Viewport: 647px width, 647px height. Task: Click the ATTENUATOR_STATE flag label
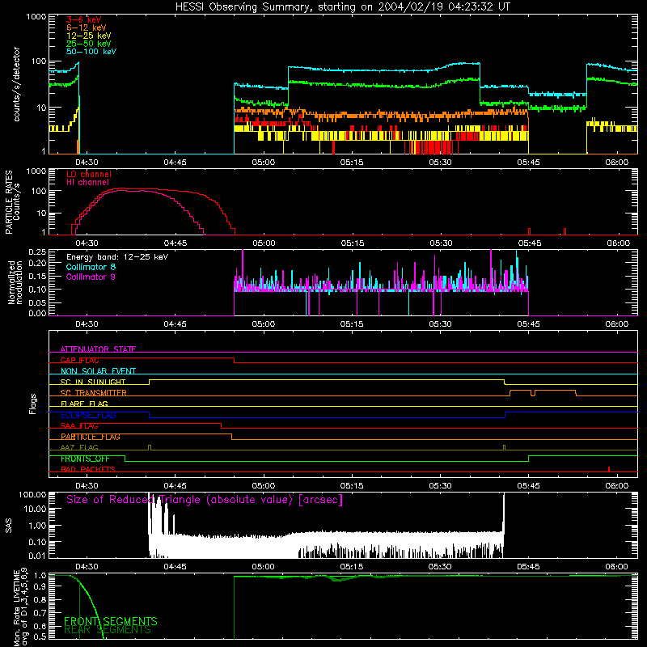point(98,349)
